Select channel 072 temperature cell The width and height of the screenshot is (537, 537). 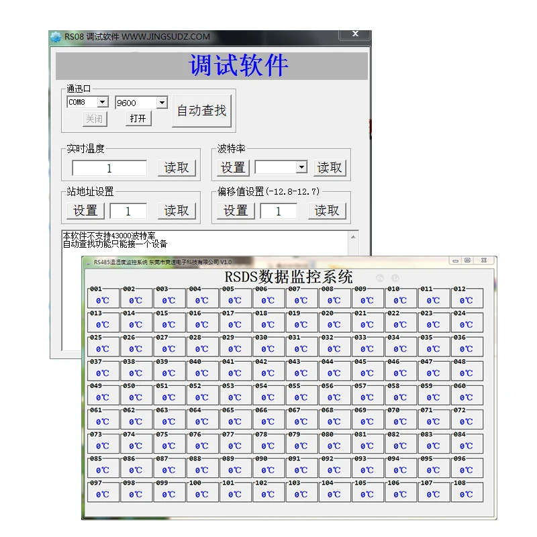click(x=467, y=420)
